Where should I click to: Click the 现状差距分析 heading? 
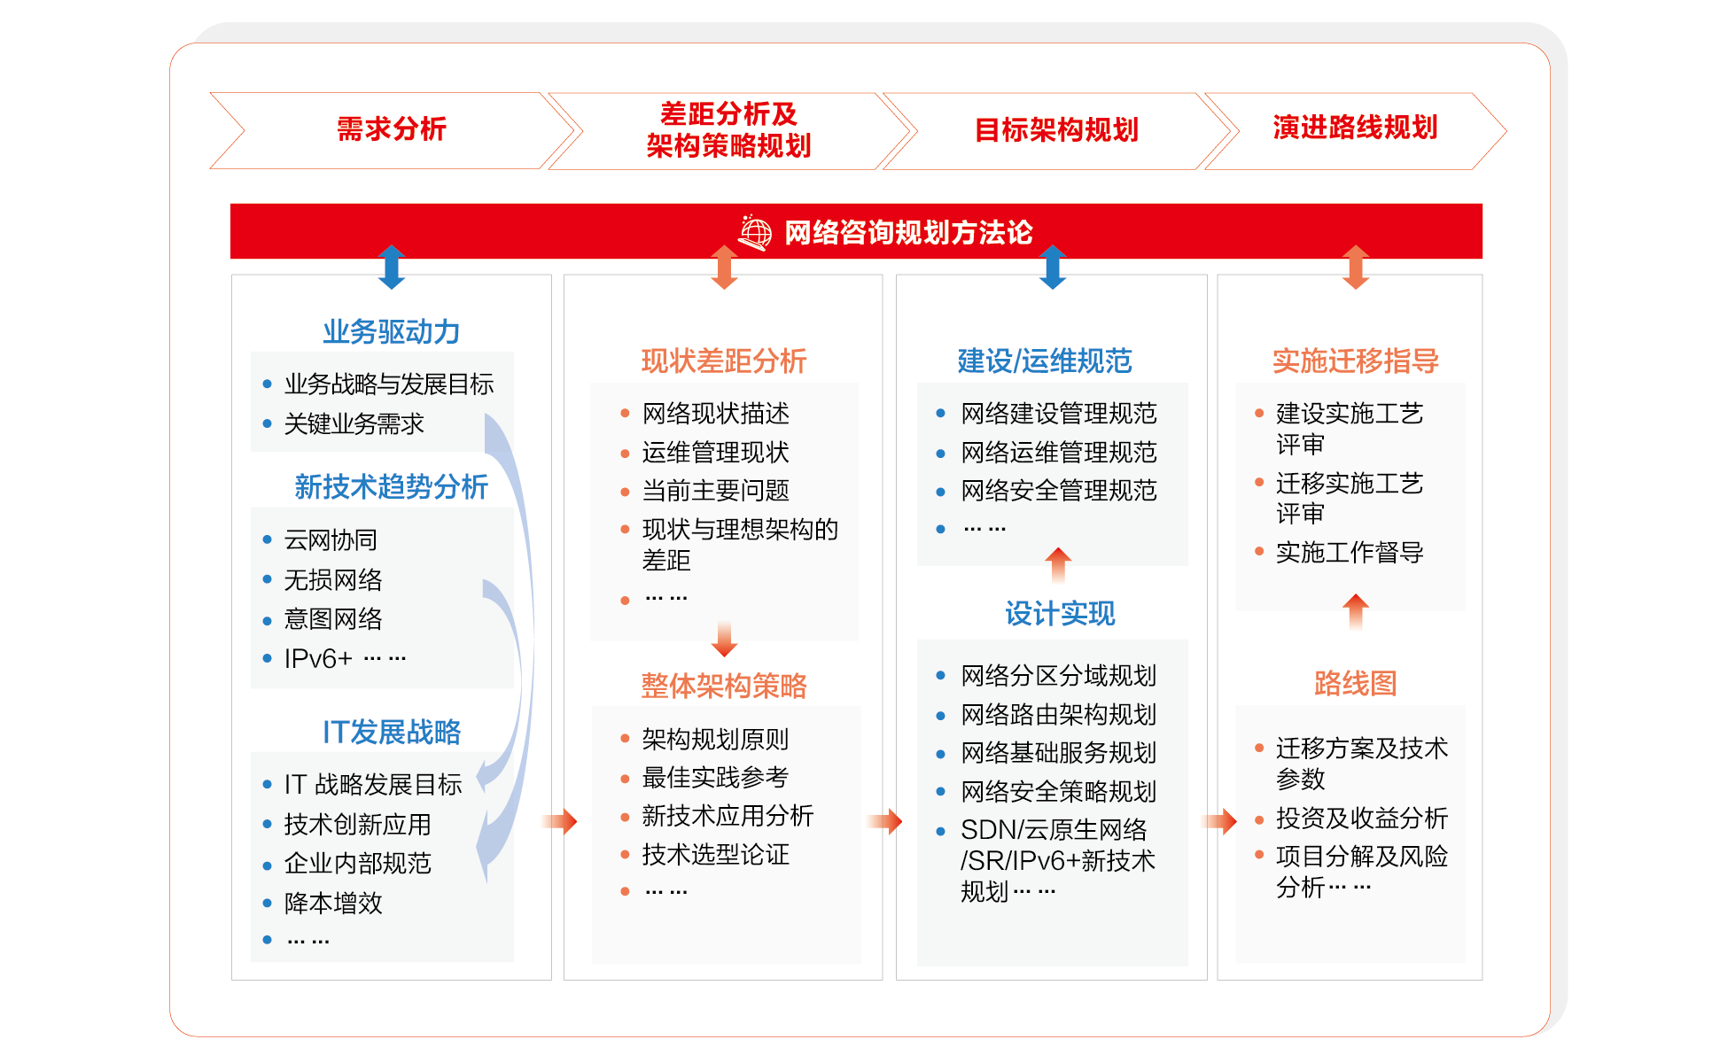point(723,361)
